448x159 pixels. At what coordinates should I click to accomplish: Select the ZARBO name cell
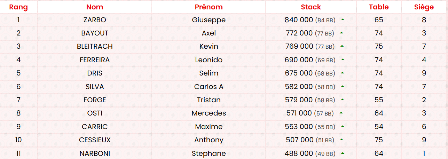[x=95, y=20]
